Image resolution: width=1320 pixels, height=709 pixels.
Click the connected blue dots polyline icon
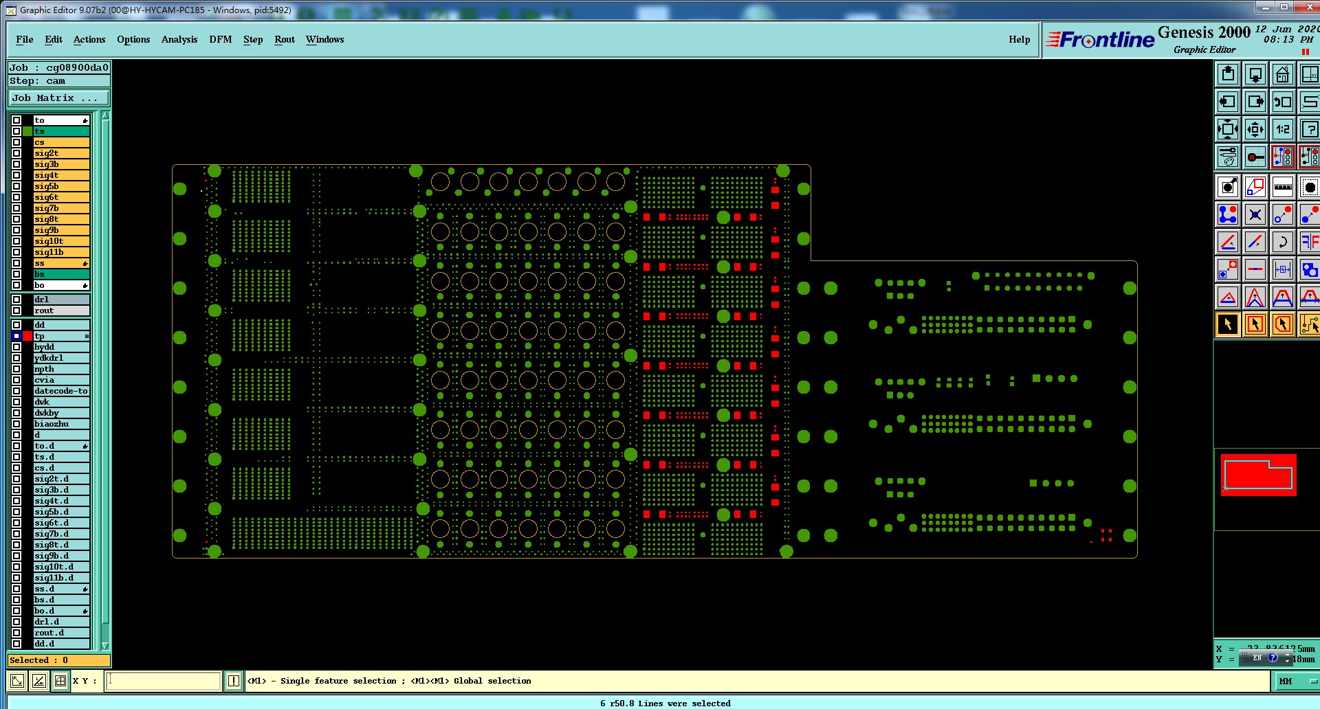pyautogui.click(x=1228, y=214)
